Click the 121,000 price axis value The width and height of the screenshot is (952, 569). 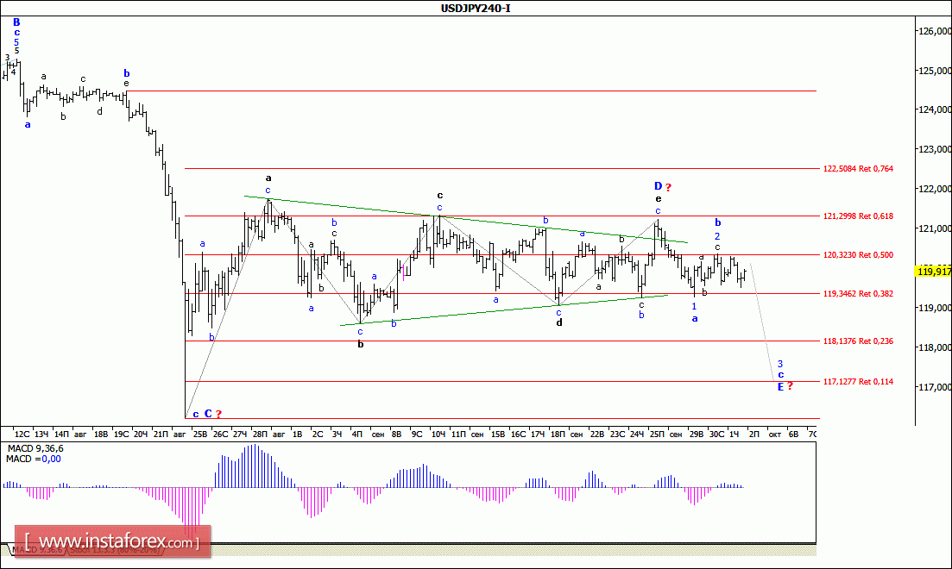(x=935, y=228)
